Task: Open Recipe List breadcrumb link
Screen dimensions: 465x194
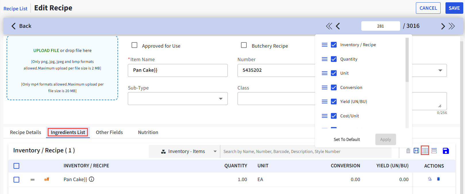Action: (x=16, y=9)
